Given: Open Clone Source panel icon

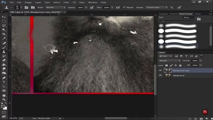Looking at the screenshot, I should point(33,7).
